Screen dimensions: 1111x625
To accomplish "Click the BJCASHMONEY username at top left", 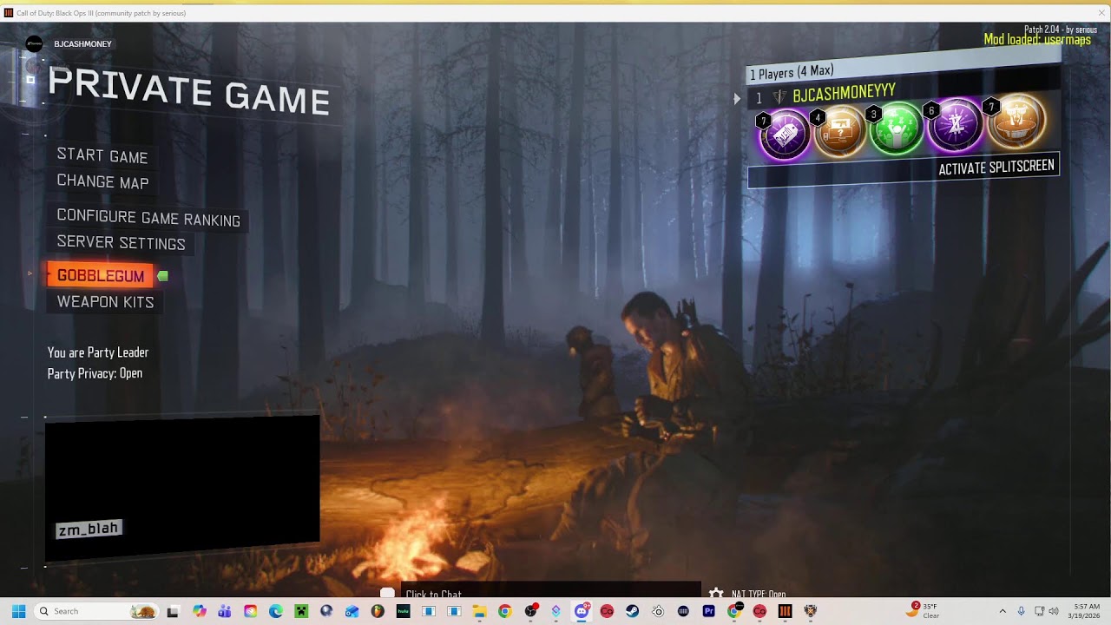I will pyautogui.click(x=82, y=44).
